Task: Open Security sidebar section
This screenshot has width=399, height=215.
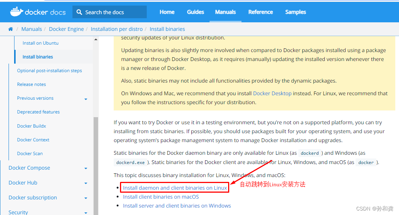Action: coord(18,212)
